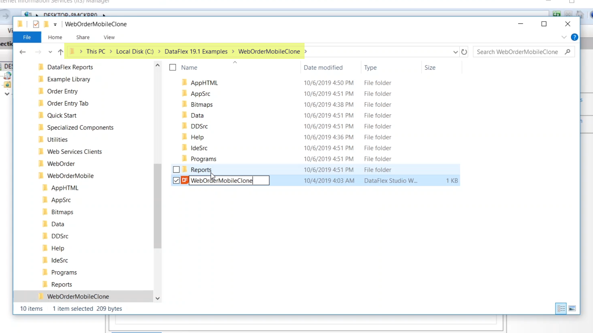Navigate to DataFlex 19.1 Examples breadcrumb
Viewport: 593px width, 333px height.
pos(196,51)
